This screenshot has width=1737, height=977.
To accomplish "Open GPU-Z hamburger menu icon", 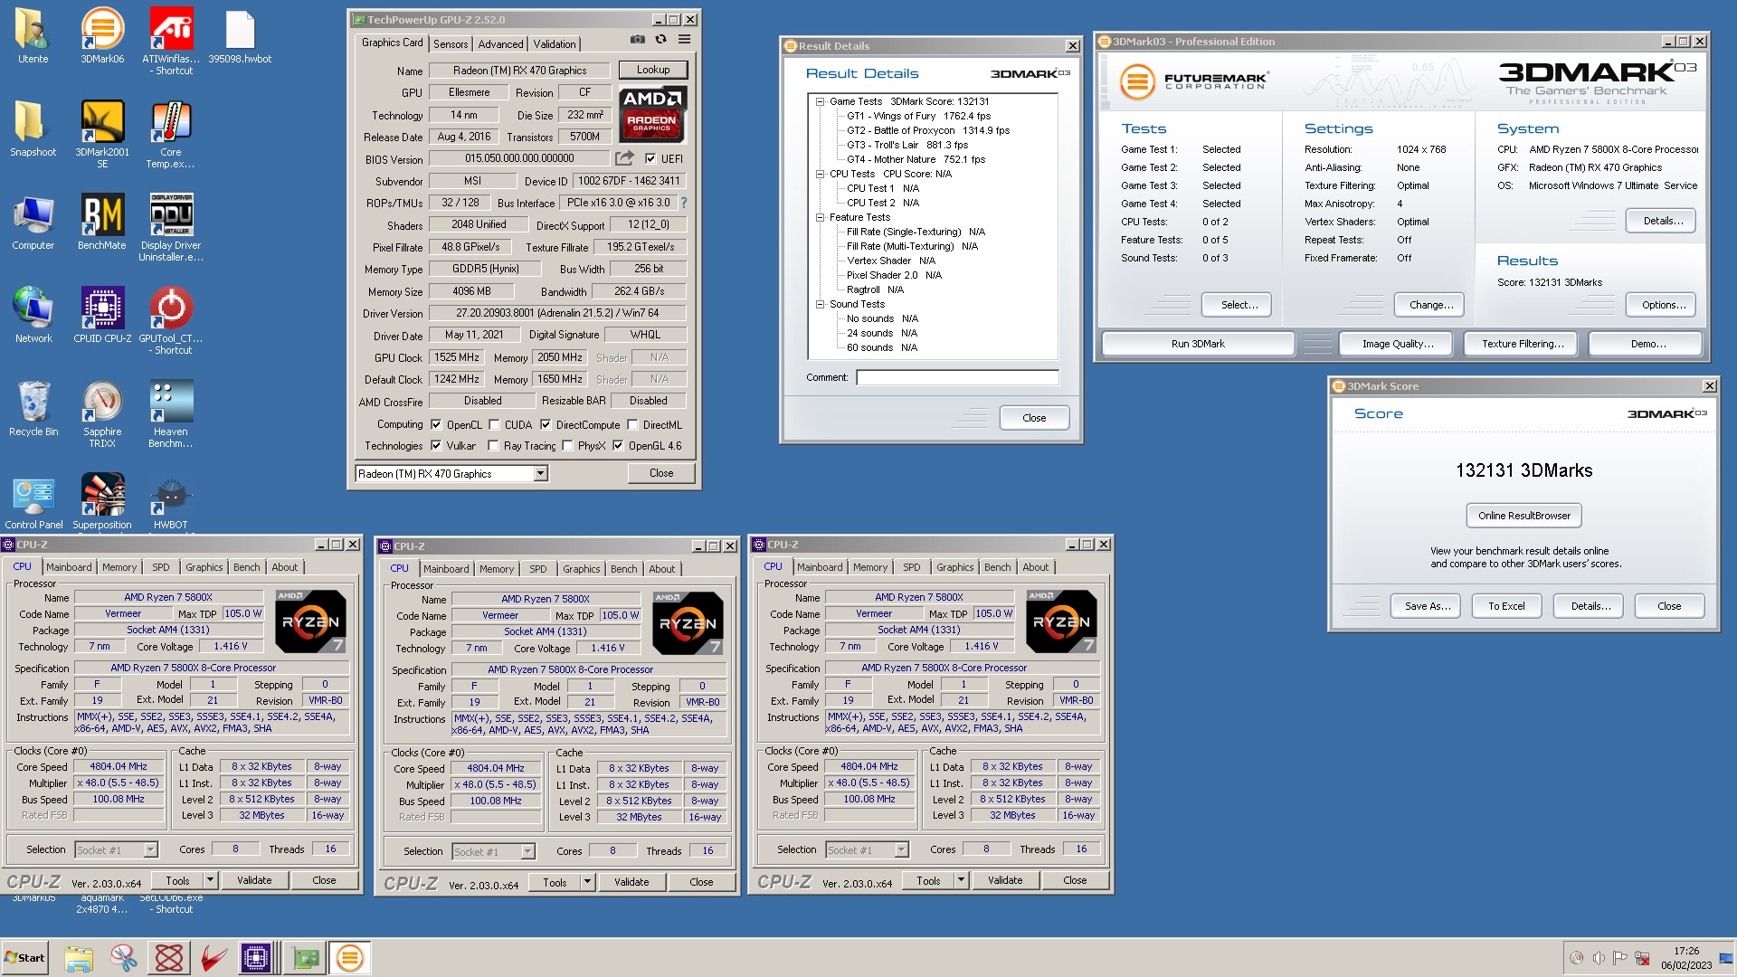I will [685, 39].
